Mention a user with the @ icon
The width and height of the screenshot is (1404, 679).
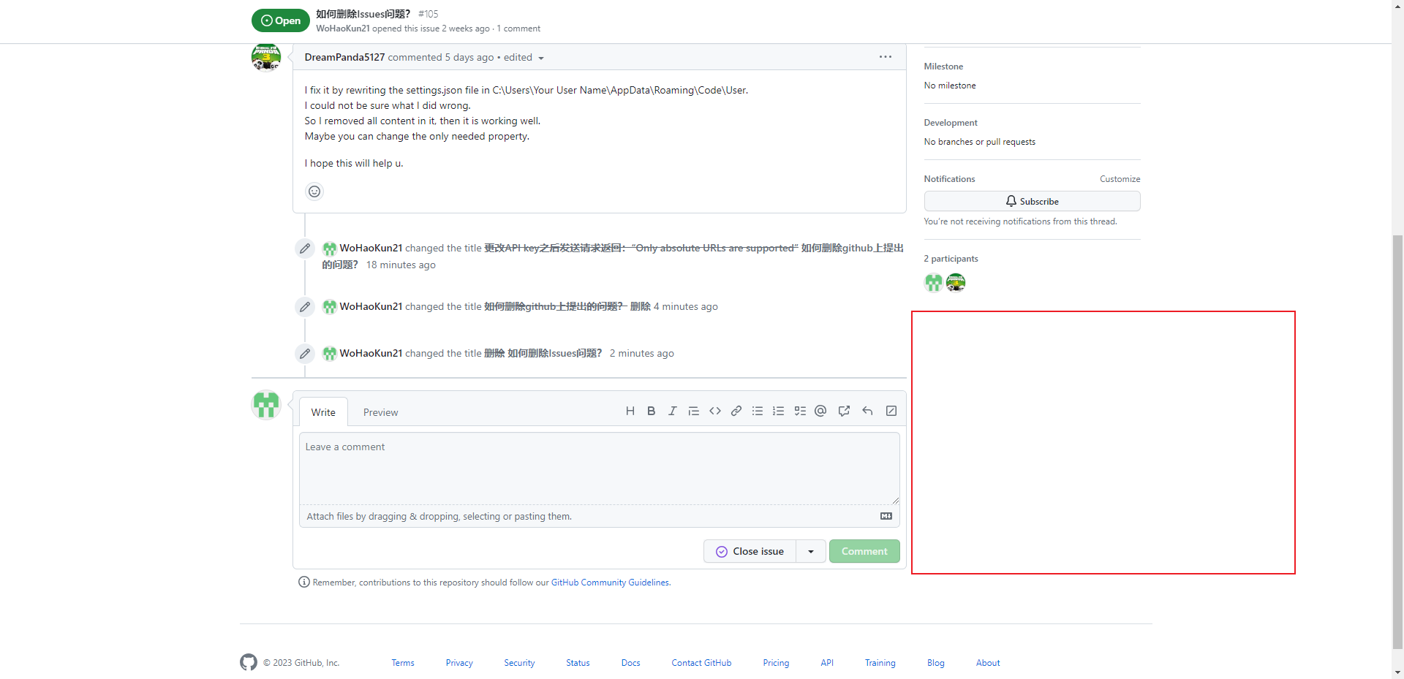tap(820, 411)
